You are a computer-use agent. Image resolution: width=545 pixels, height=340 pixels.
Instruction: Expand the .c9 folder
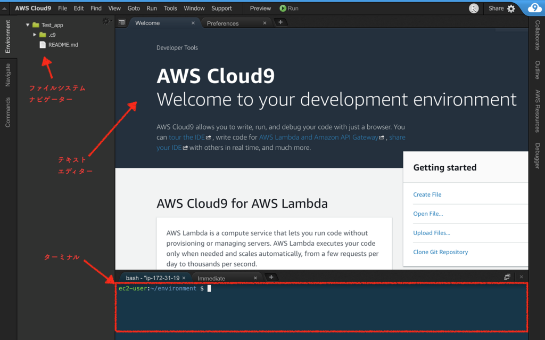(x=35, y=35)
